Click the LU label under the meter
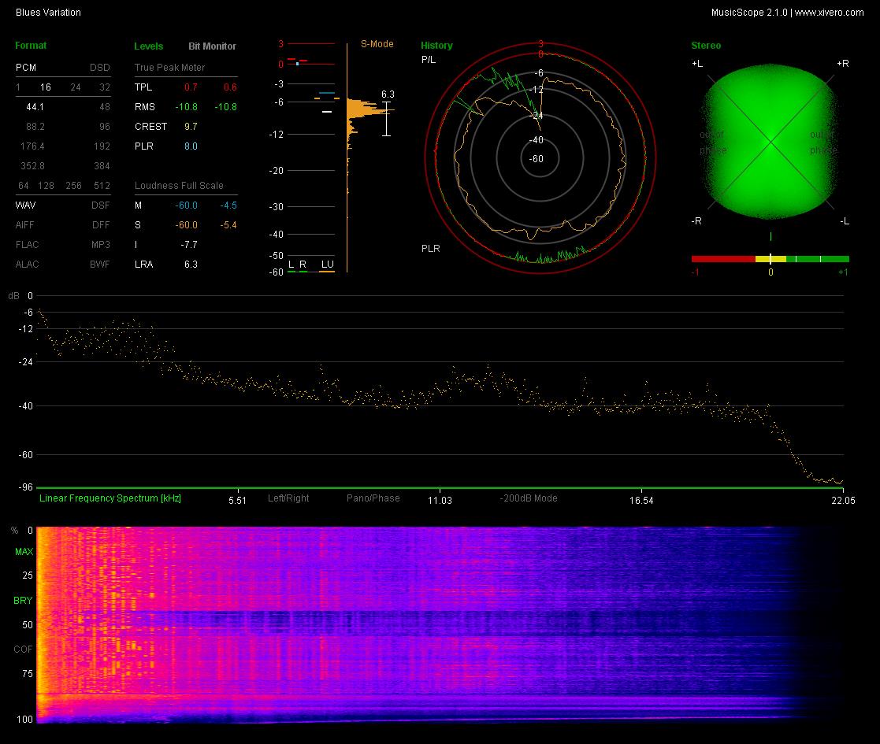The height and width of the screenshot is (744, 880). (x=327, y=264)
